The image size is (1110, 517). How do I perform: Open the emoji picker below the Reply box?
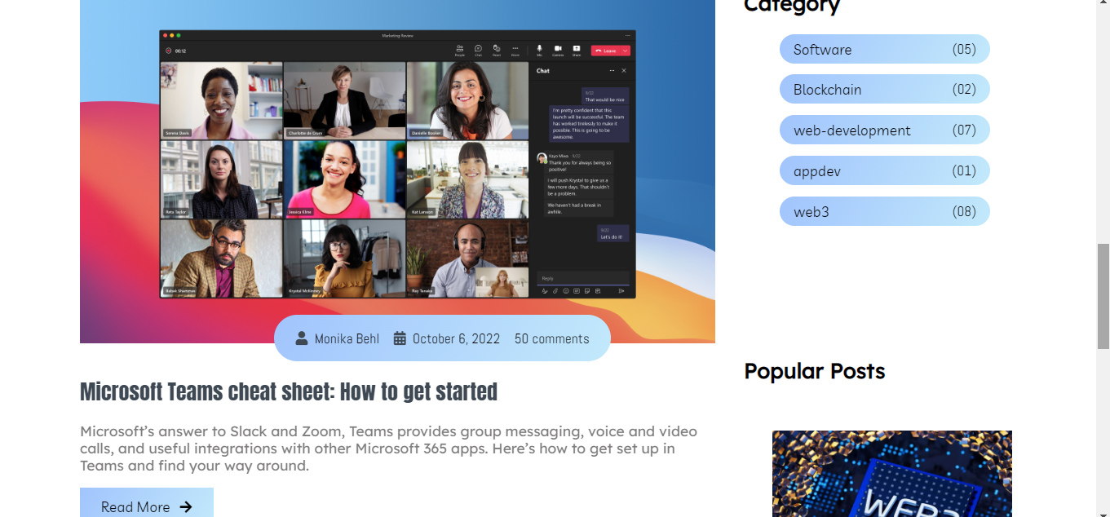click(x=566, y=290)
